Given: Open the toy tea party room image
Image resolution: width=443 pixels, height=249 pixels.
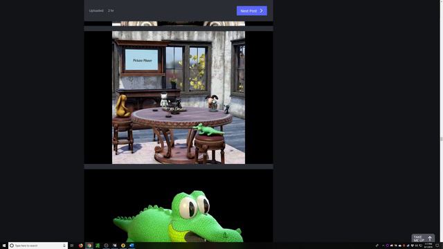Looking at the screenshot, I should (x=179, y=98).
